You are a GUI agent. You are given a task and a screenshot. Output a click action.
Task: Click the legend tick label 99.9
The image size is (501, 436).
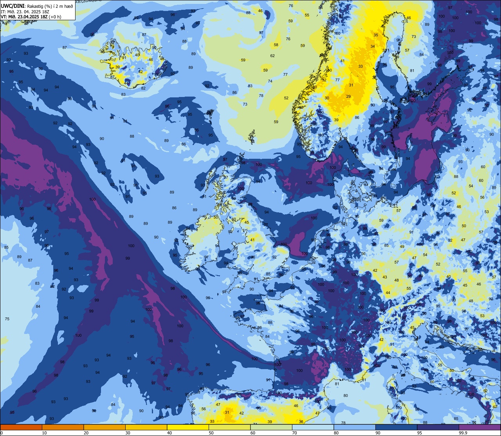click(463, 433)
